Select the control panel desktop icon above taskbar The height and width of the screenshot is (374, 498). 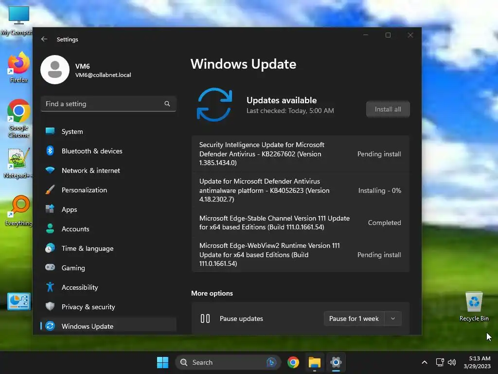(19, 301)
